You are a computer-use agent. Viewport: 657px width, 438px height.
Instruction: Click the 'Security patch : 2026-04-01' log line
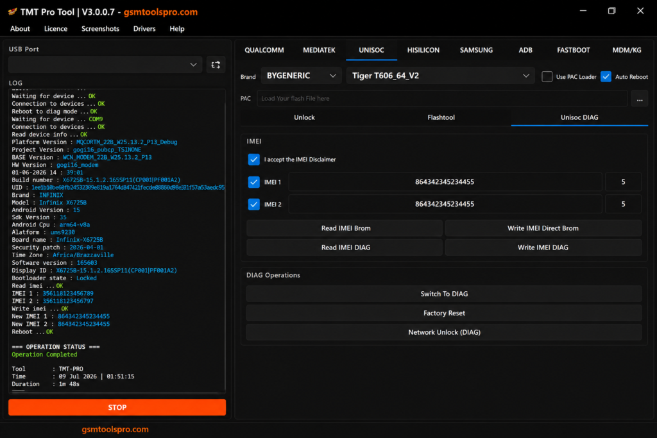coord(57,248)
